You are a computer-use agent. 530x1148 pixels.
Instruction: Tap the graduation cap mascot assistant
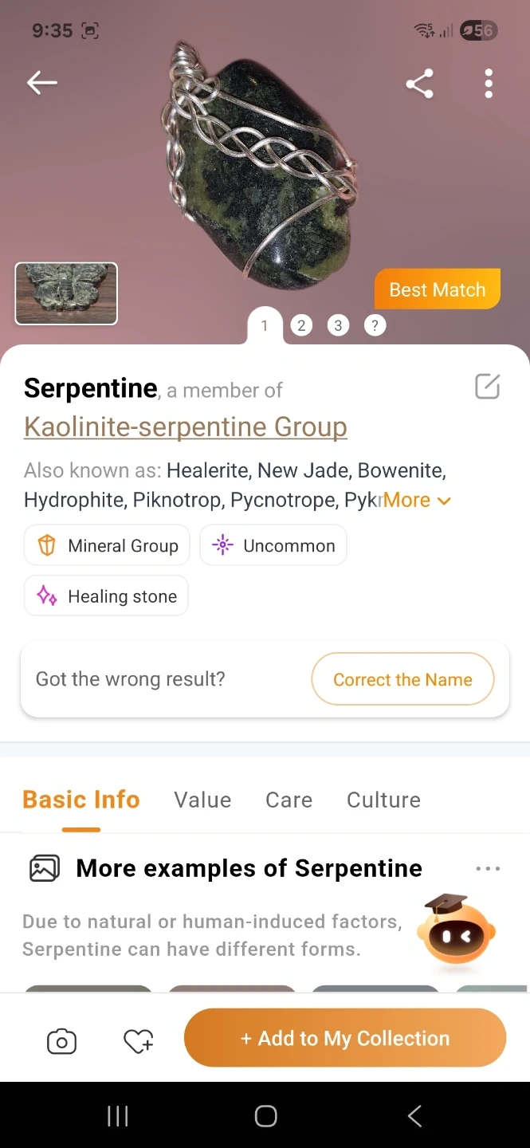point(455,932)
